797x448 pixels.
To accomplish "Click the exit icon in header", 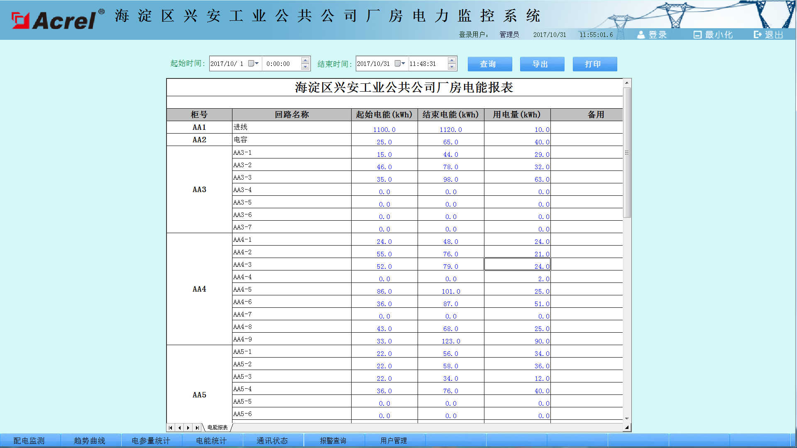I will 758,35.
